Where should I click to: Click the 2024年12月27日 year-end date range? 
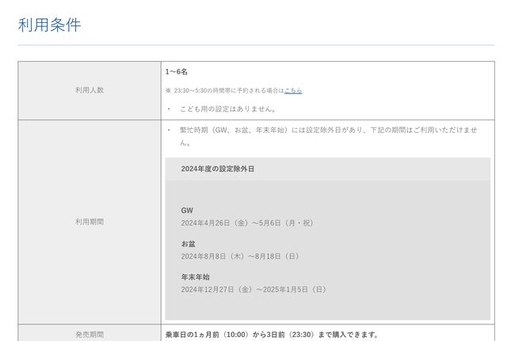pos(253,290)
